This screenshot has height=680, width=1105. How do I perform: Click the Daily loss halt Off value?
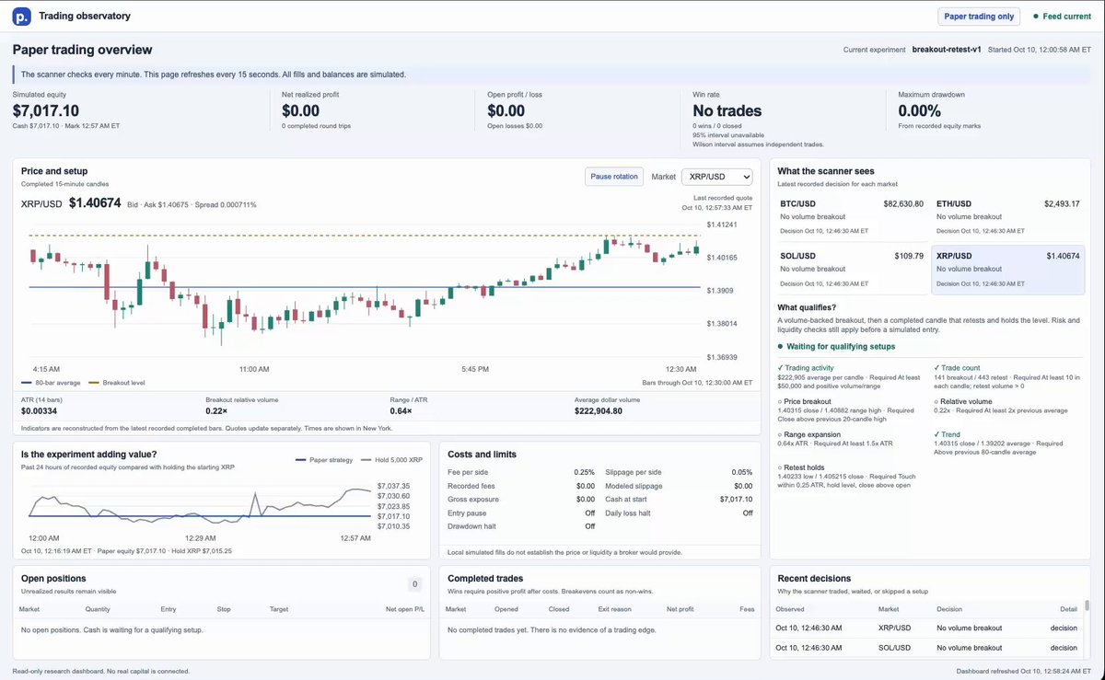click(x=748, y=513)
